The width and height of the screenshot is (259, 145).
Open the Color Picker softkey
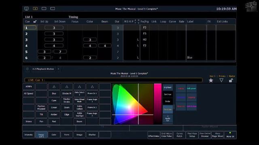point(167,135)
